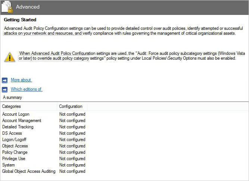The height and width of the screenshot is (181, 249).
Task: Select the Logon/Logoff category
Action: click(x=14, y=140)
